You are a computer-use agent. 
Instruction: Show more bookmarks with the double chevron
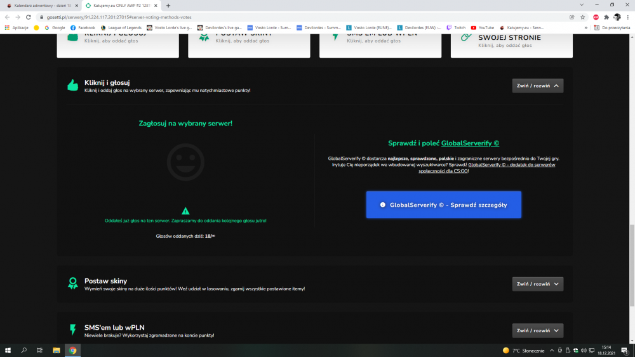pyautogui.click(x=585, y=27)
